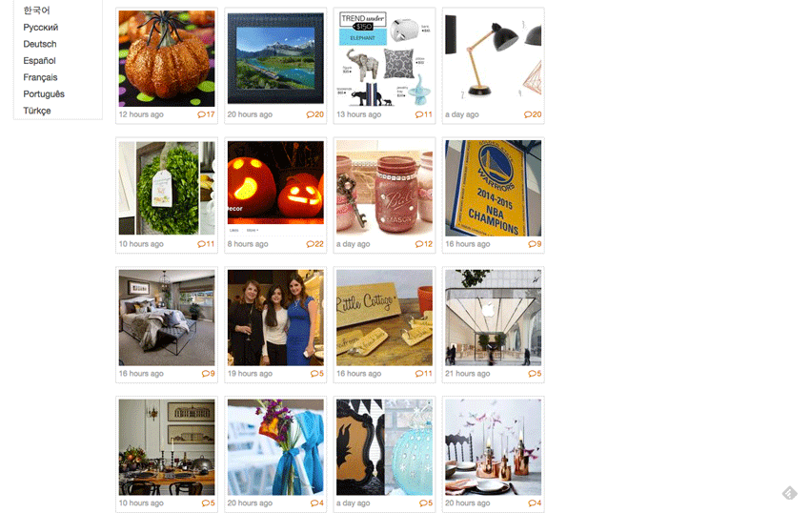
Task: Open the green boxwood wreath thumbnail
Action: (x=167, y=188)
